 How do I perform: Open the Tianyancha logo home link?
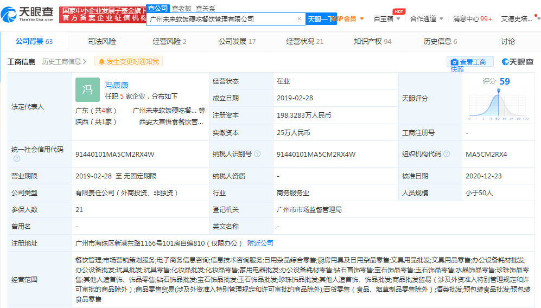(28, 14)
